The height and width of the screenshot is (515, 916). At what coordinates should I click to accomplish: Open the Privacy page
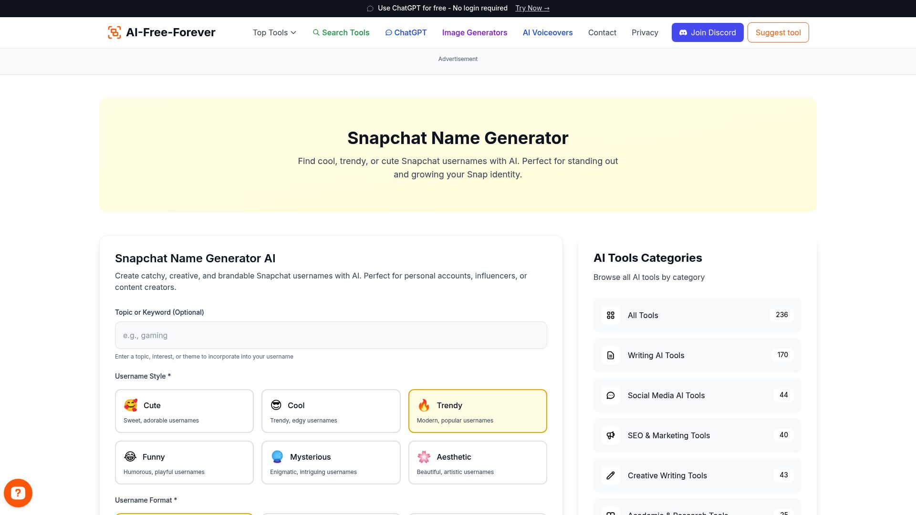point(645,32)
